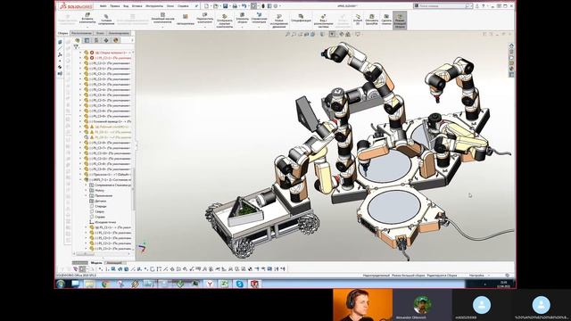Click the Smart Fasteners (Автокрепежи) icon
571x321 pixels.
tap(186, 17)
